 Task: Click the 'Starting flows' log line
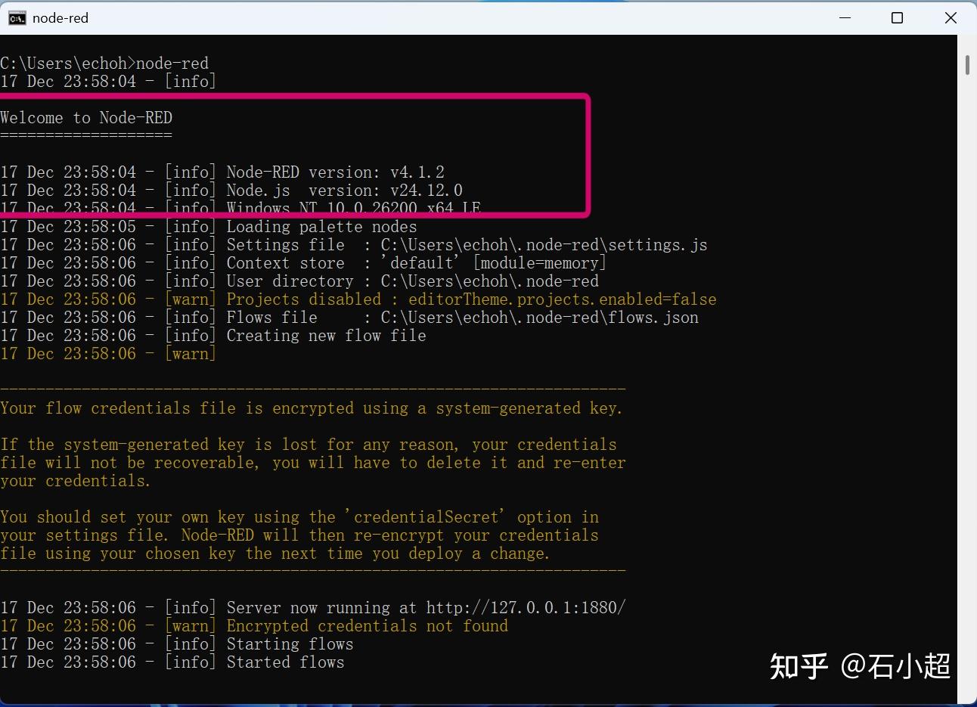(x=177, y=644)
